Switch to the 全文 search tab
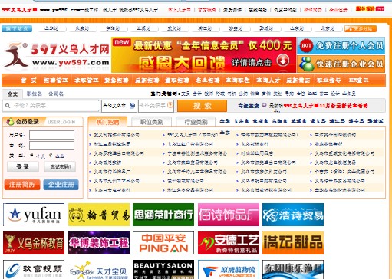The height and width of the screenshot is (279, 392). (12, 94)
